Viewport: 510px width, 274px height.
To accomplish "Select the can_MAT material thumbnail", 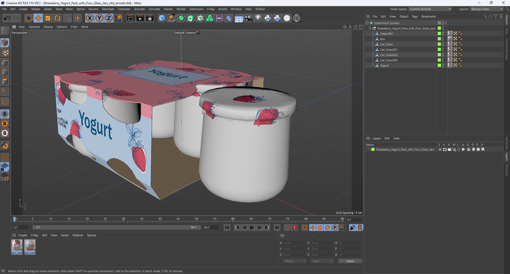I will [x=17, y=247].
